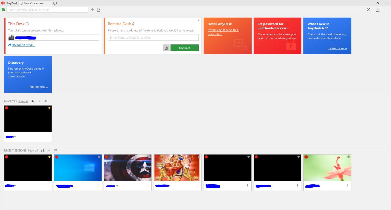Click the file transfer button beside Connect
The image size is (391, 210).
tap(166, 48)
